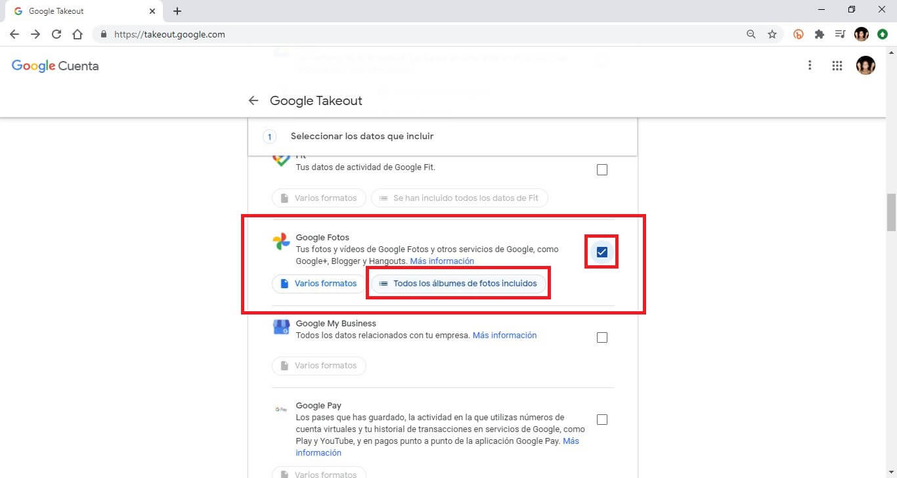
Task: Open the Google account avatar on page
Action: 865,65
